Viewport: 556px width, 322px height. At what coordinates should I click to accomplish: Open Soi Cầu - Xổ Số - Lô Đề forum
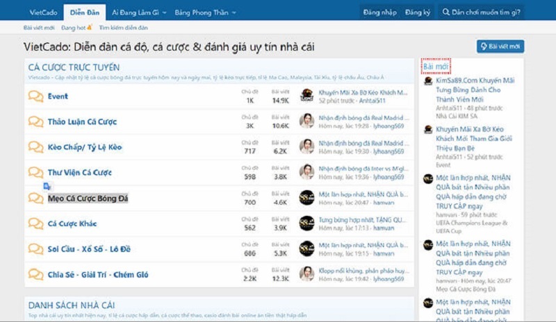90,249
